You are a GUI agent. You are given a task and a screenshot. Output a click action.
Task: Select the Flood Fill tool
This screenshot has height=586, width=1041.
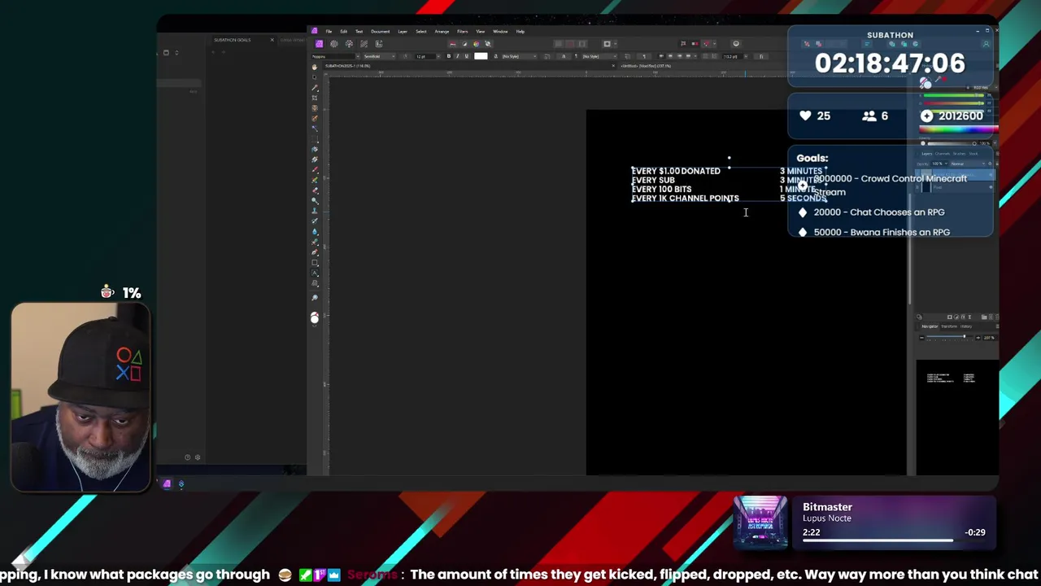coord(315,149)
